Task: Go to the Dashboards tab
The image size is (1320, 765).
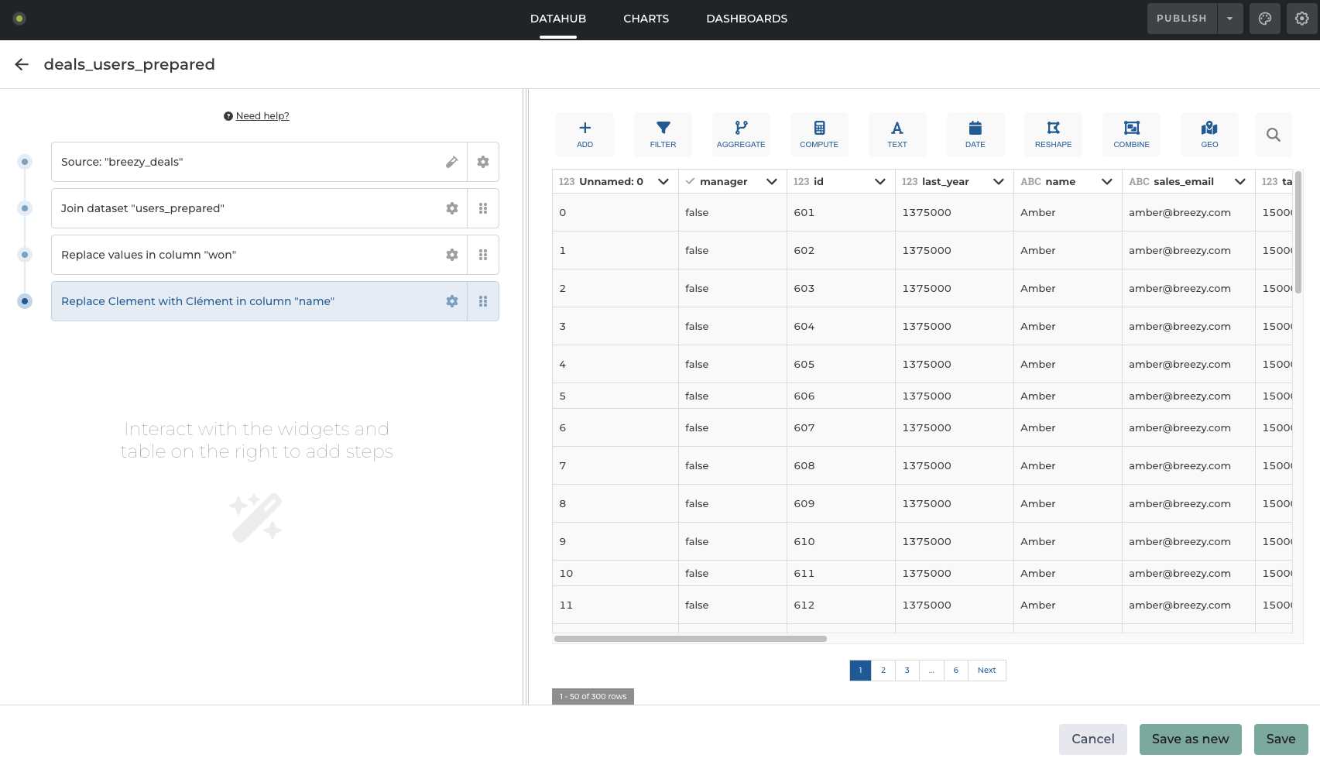Action: tap(746, 19)
